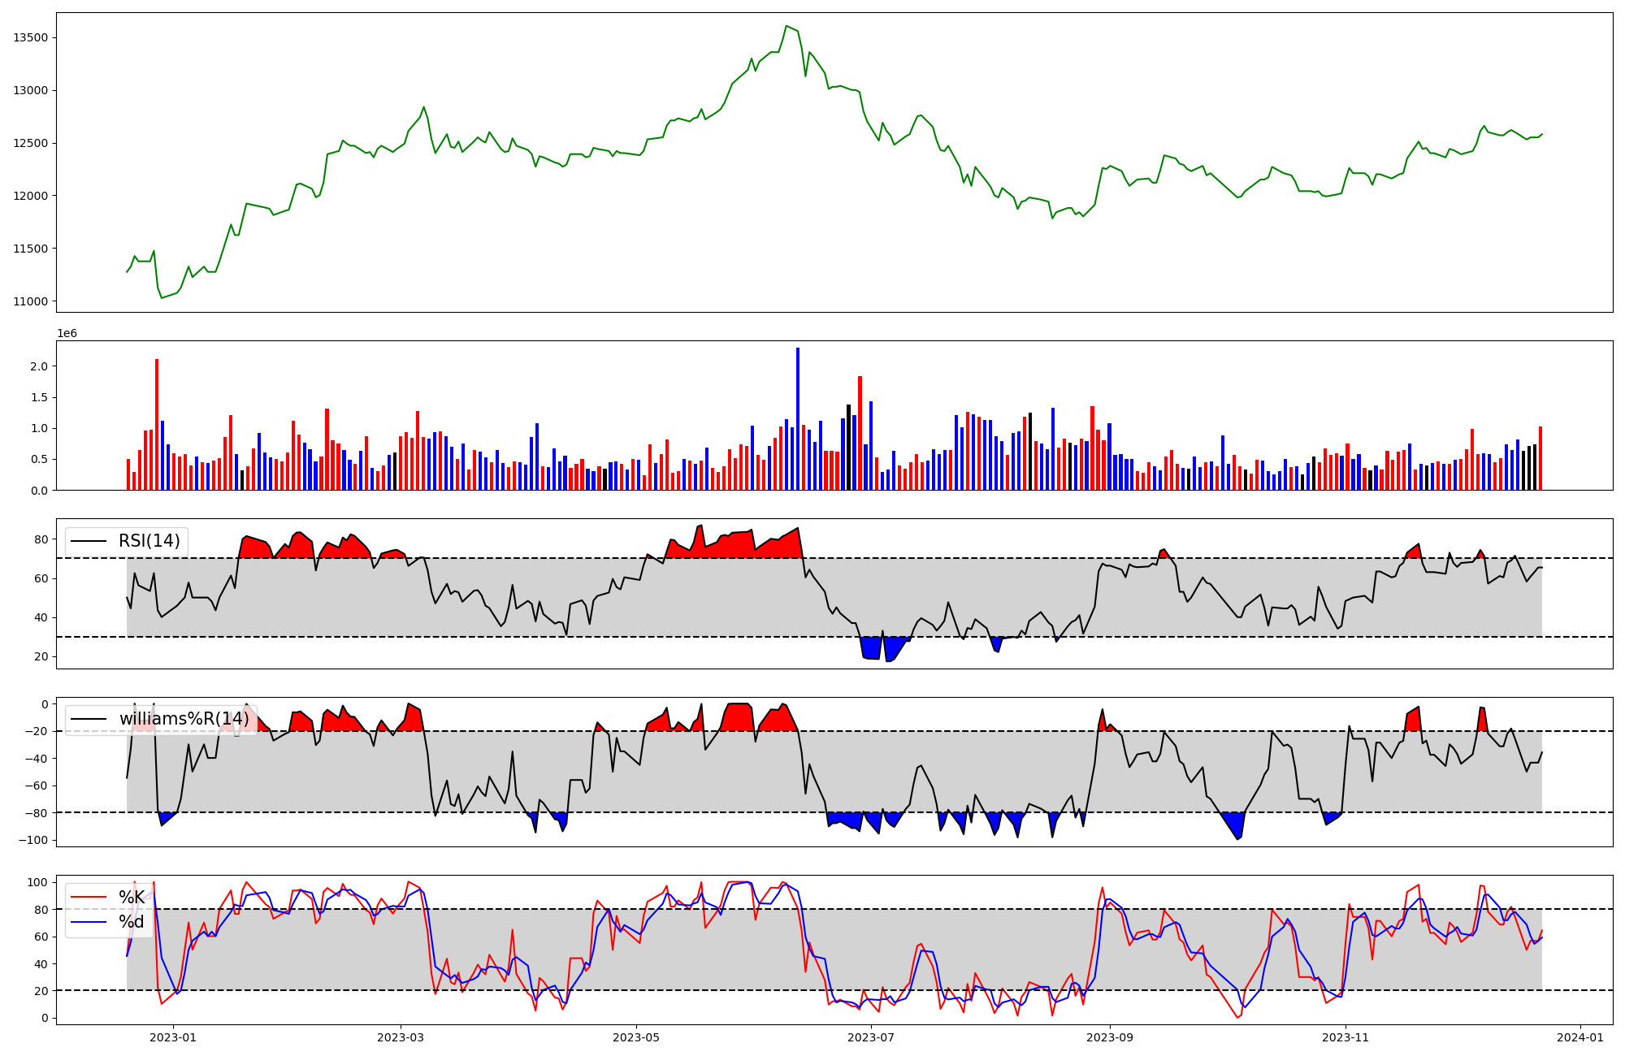Click the 2023-05 x-axis date label
The height and width of the screenshot is (1056, 1625).
tap(635, 1037)
